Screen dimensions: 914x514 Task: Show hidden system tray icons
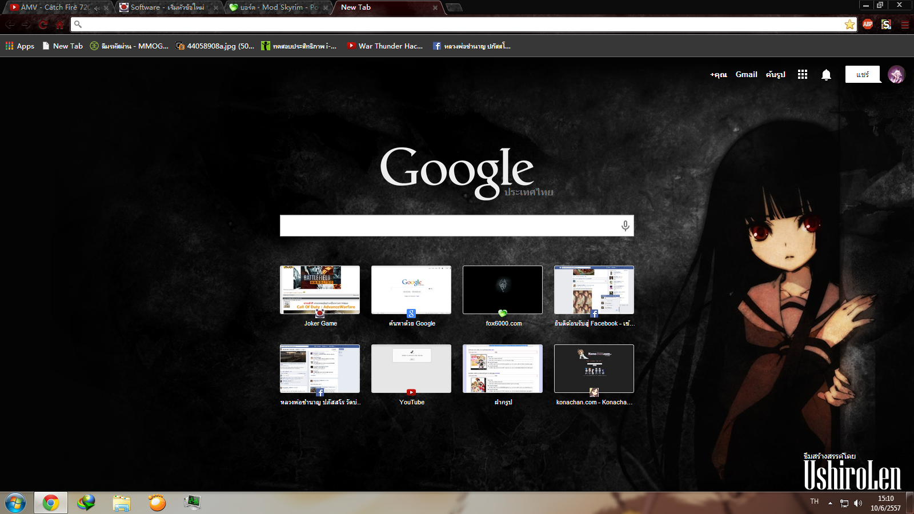coord(830,503)
